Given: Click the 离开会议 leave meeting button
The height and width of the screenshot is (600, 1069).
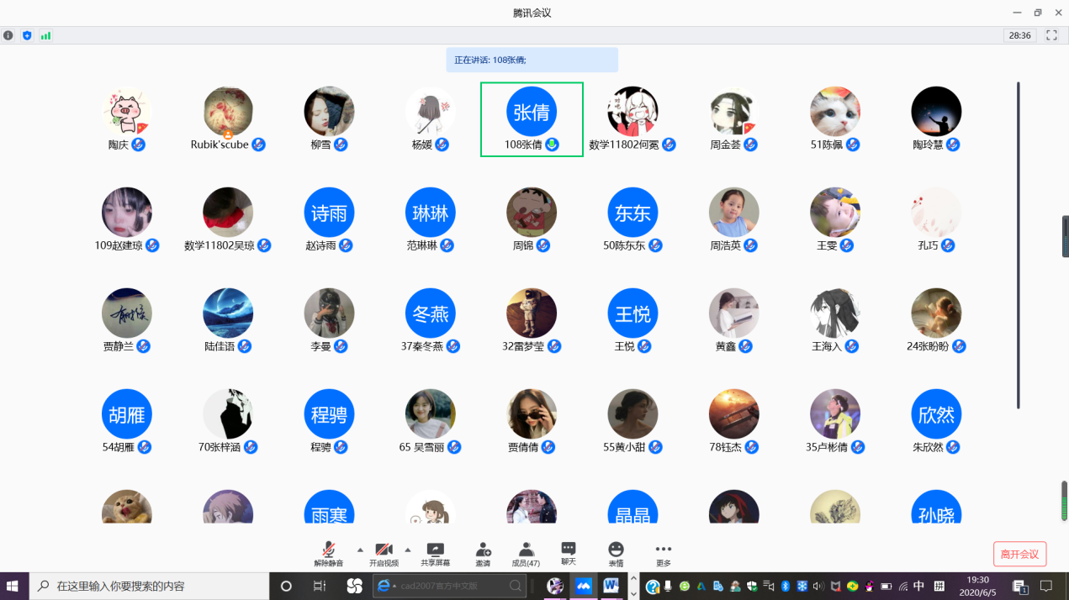Looking at the screenshot, I should pos(1019,555).
